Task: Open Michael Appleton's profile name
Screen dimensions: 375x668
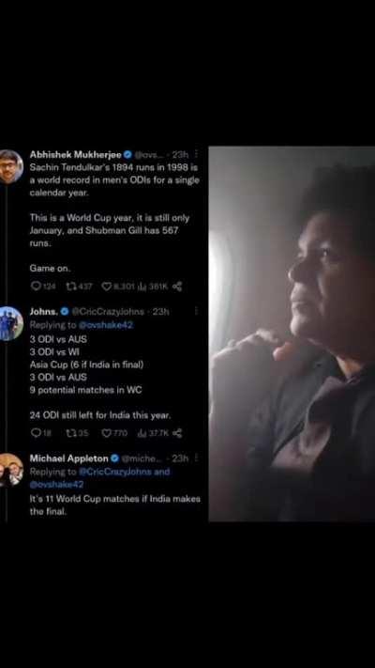Action: point(68,458)
